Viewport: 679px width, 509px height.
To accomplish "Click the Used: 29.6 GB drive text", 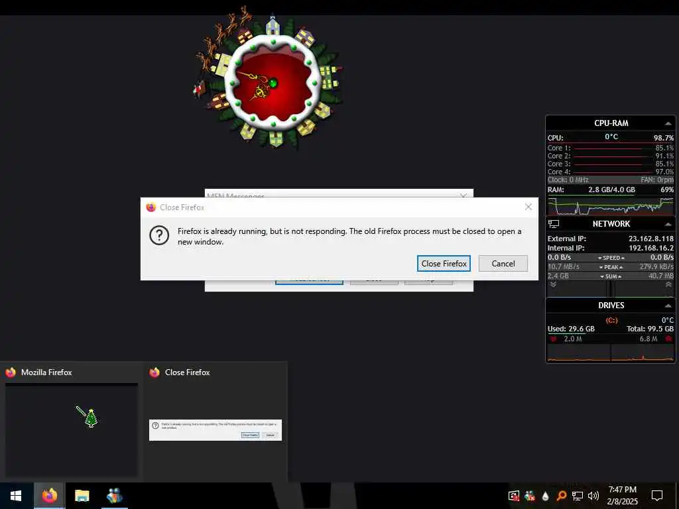I will pyautogui.click(x=571, y=329).
